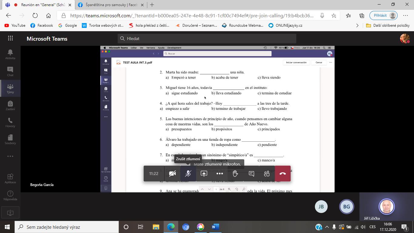Expand the hidden favorites bar chevron

coord(357,25)
